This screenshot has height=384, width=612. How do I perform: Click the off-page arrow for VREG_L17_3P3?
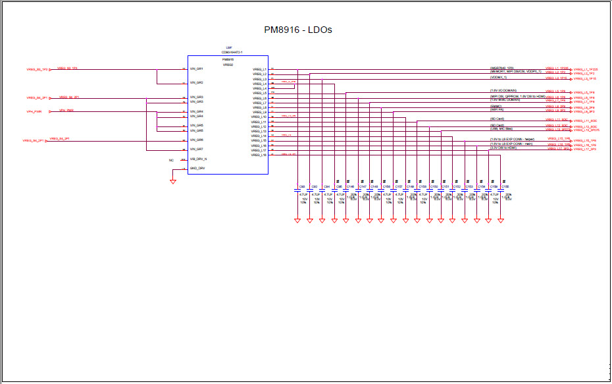tap(571, 150)
